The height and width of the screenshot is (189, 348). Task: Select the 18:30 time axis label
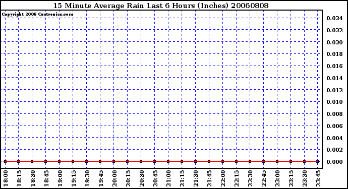pos(33,178)
